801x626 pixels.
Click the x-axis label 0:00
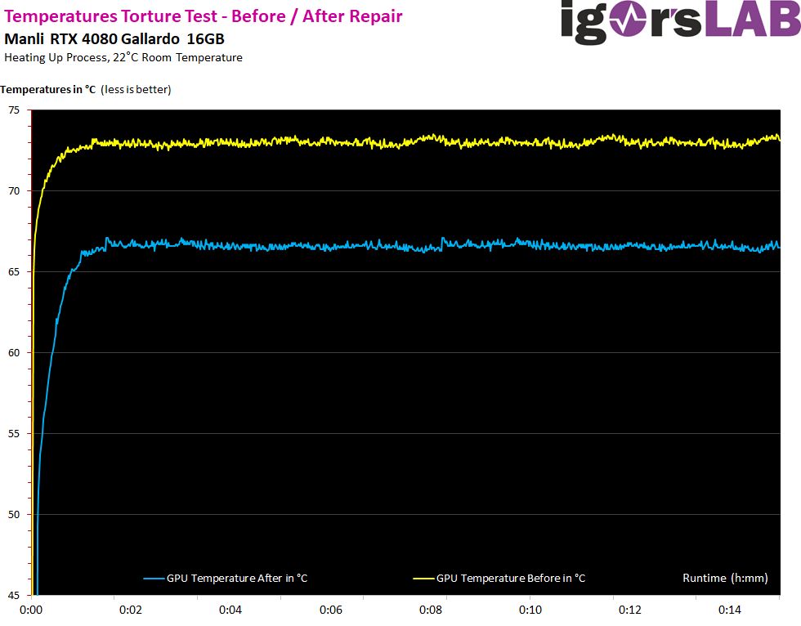click(x=31, y=610)
